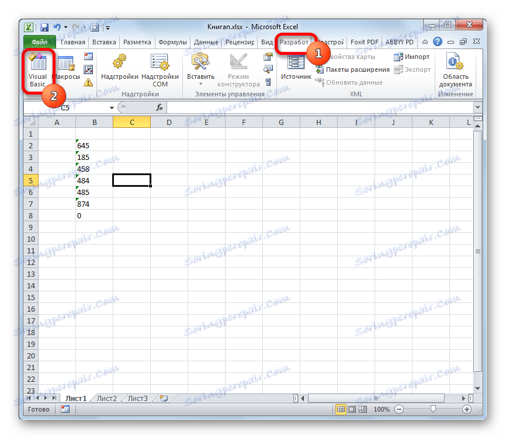Click the Экспорт XML button
This screenshot has width=506, height=439.
tap(413, 69)
